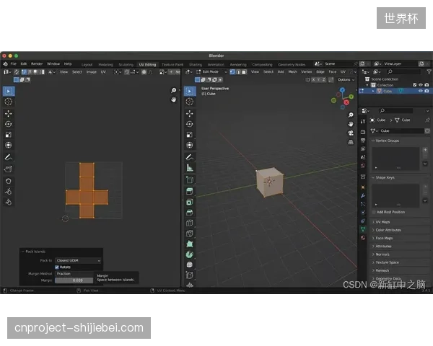Select the Inset Faces tool
433x346 pixels.
coord(190,202)
